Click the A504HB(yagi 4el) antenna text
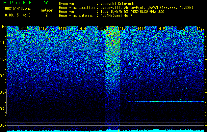The width and height of the screenshot is (207, 132). point(116,16)
